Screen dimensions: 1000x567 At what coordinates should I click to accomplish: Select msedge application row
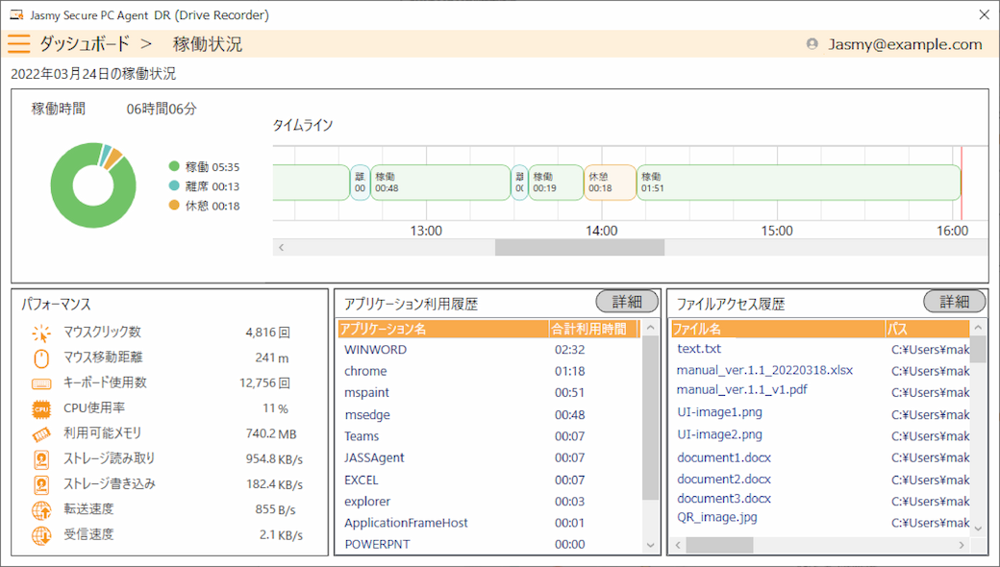click(489, 415)
